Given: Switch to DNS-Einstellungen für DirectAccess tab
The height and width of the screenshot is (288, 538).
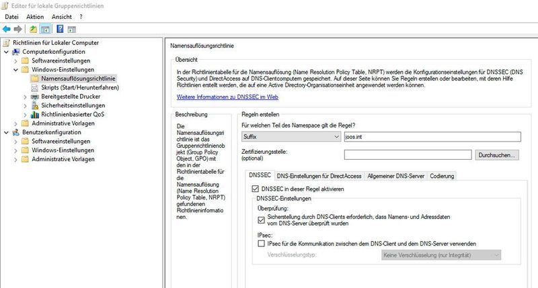Looking at the screenshot, I should [x=319, y=176].
